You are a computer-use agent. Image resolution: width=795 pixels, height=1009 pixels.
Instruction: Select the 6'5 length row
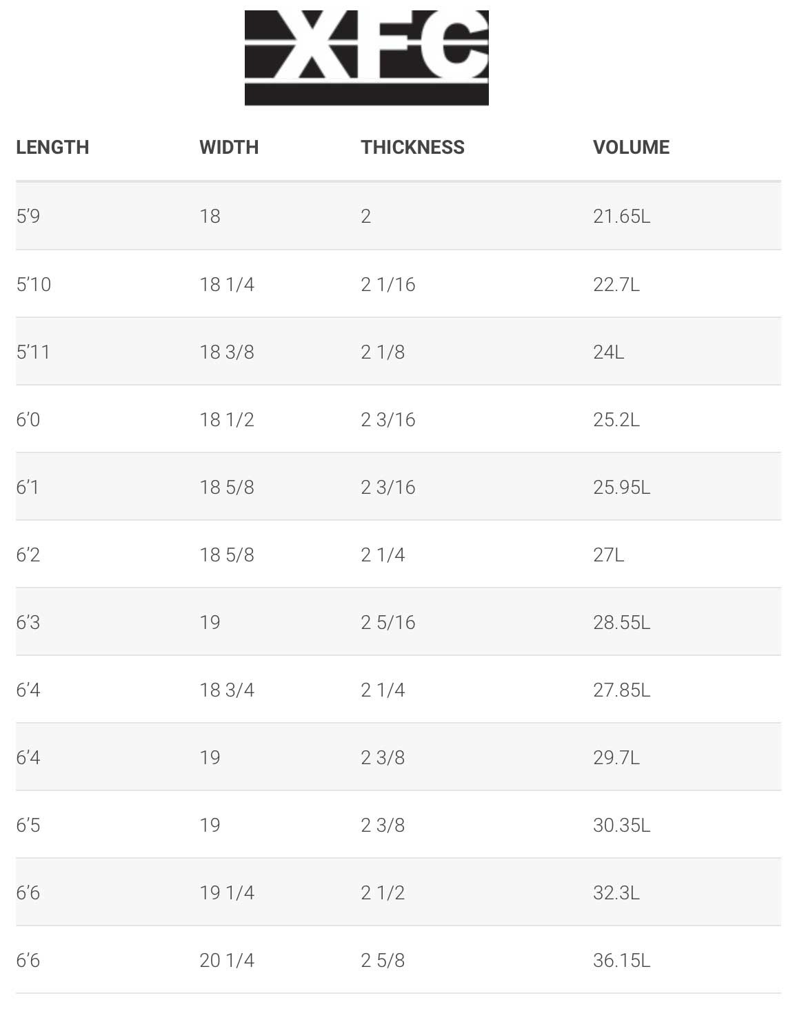click(x=399, y=825)
